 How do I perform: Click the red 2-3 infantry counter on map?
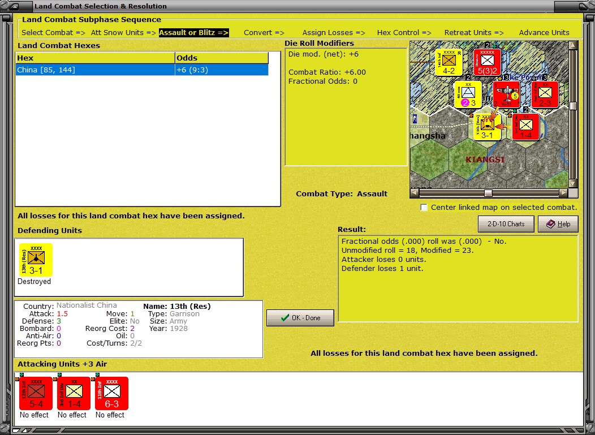point(545,94)
